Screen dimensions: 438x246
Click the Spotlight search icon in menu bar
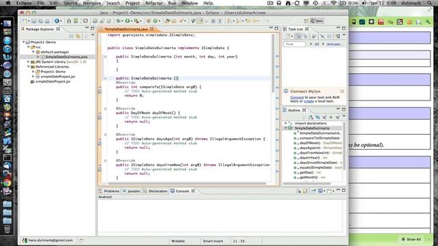pyautogui.click(x=430, y=3)
